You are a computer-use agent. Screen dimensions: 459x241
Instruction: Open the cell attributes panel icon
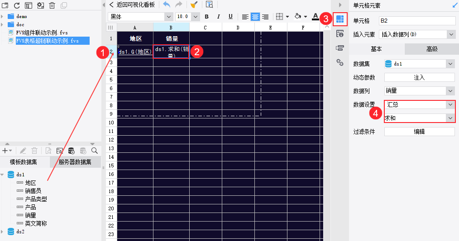(x=340, y=33)
